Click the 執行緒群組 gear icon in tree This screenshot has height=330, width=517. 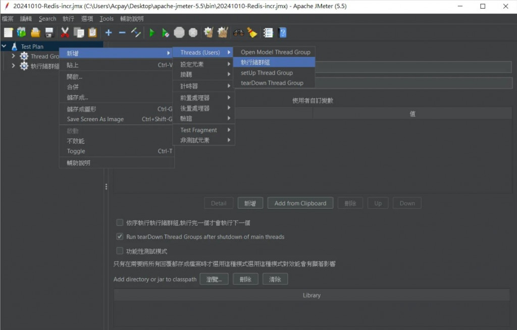[x=24, y=66]
